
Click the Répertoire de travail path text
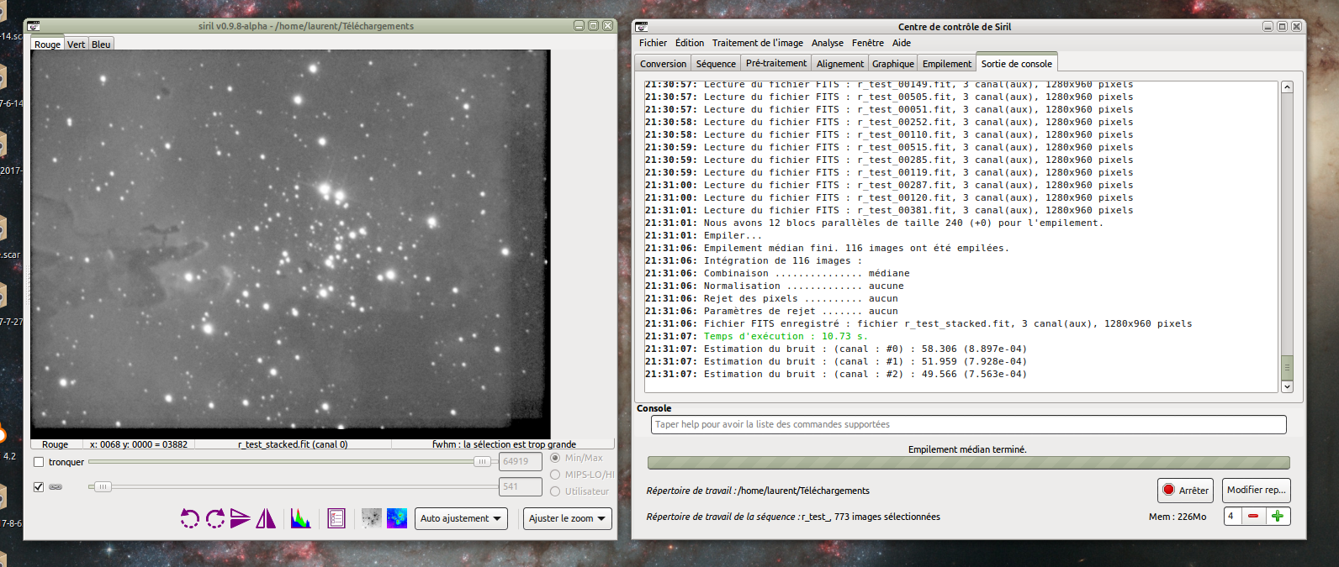pos(803,491)
